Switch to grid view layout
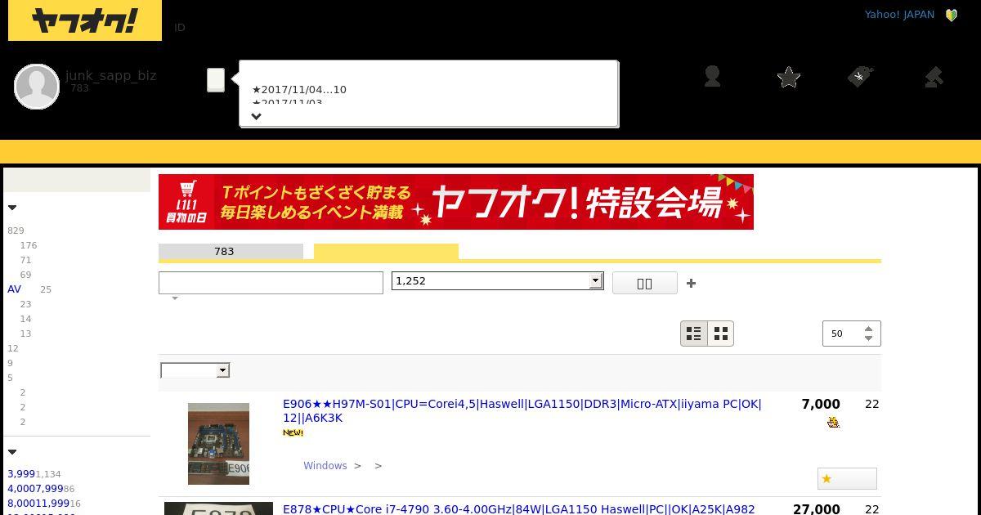This screenshot has height=515, width=981. click(720, 334)
